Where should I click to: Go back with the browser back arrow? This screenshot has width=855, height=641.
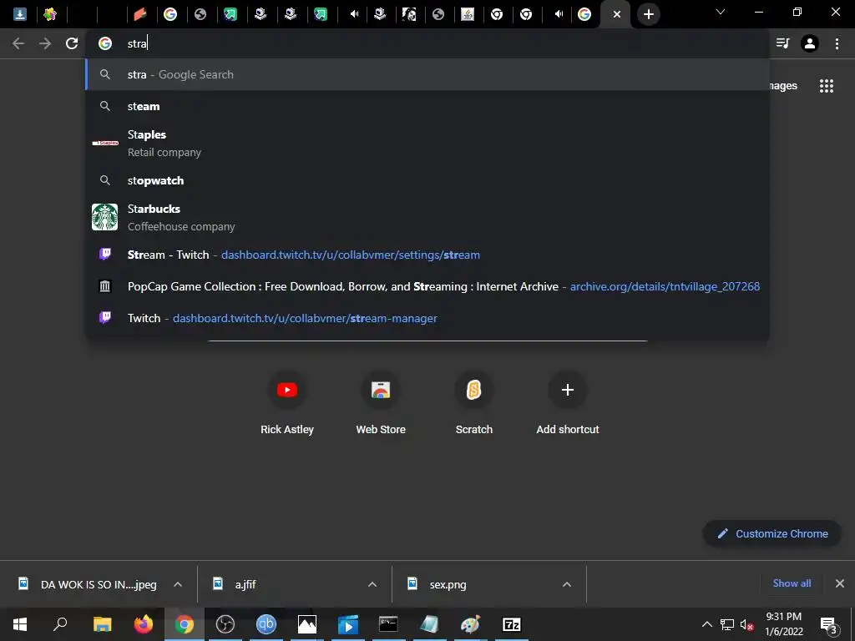click(18, 43)
